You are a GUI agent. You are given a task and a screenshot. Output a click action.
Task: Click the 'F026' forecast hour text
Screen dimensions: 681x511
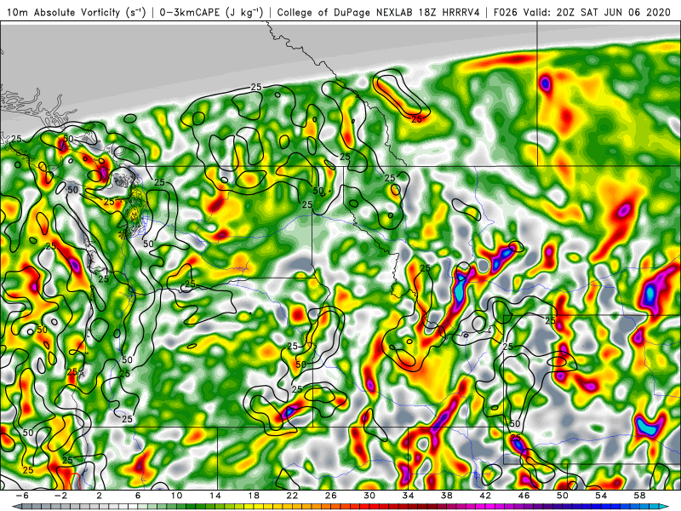point(506,12)
